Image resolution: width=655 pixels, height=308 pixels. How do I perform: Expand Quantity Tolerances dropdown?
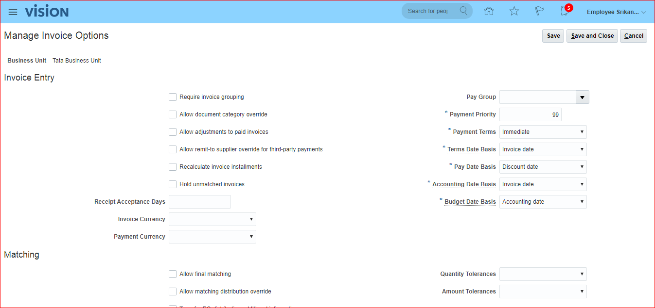543,274
